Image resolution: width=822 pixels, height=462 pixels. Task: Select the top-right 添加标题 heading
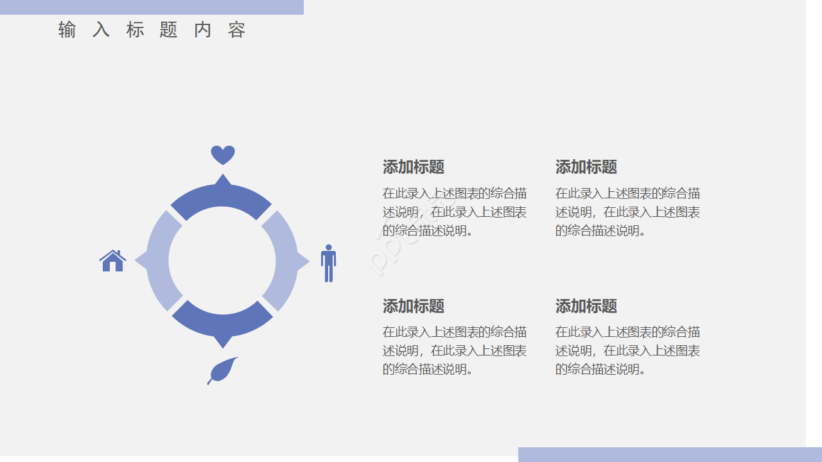[x=585, y=167]
